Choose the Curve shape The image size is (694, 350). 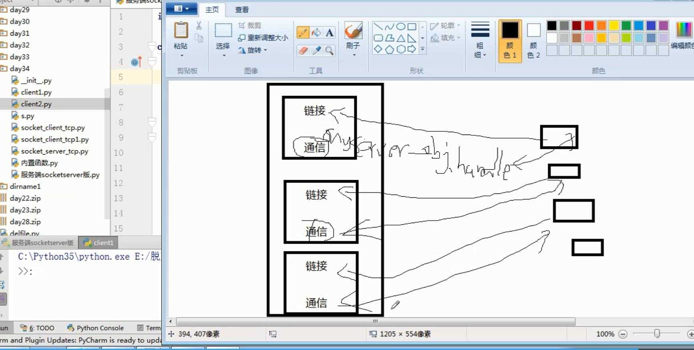pyautogui.click(x=389, y=27)
